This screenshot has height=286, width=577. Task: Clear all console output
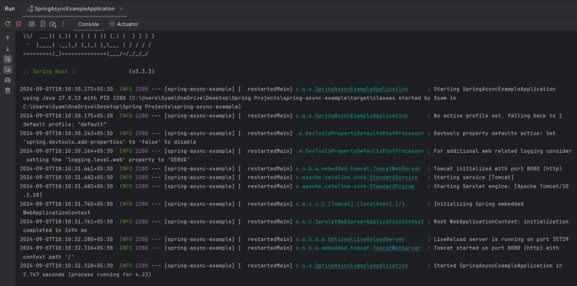8,91
